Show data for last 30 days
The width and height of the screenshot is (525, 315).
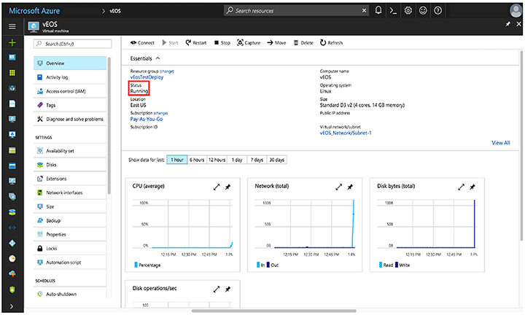pyautogui.click(x=277, y=160)
